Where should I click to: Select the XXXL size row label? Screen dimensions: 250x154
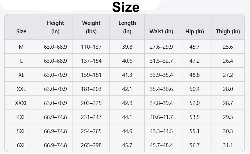pos(21,103)
